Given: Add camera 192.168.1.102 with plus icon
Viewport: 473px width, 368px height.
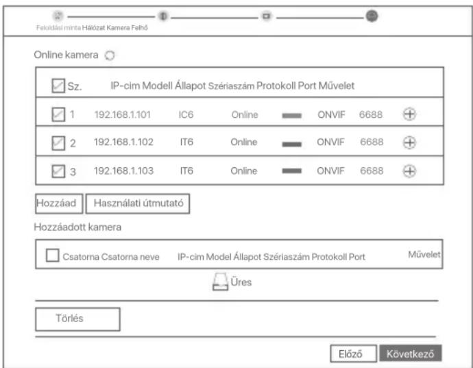Looking at the screenshot, I should pyautogui.click(x=409, y=143).
